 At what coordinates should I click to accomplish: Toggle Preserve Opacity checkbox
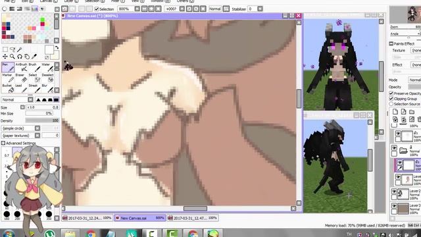(391, 93)
